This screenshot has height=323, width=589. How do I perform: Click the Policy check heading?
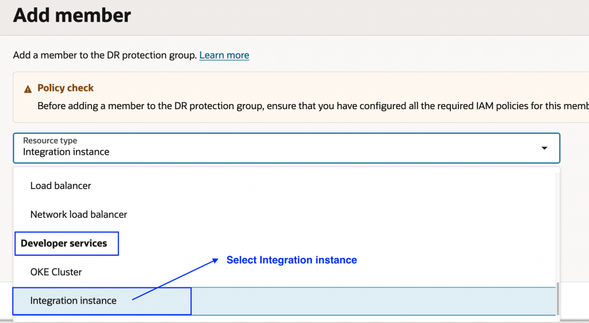(x=66, y=88)
